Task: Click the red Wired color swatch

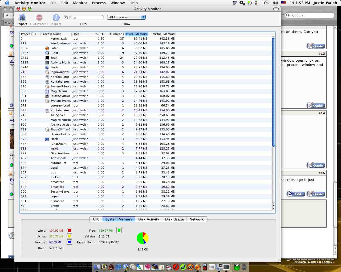Action: [70, 230]
